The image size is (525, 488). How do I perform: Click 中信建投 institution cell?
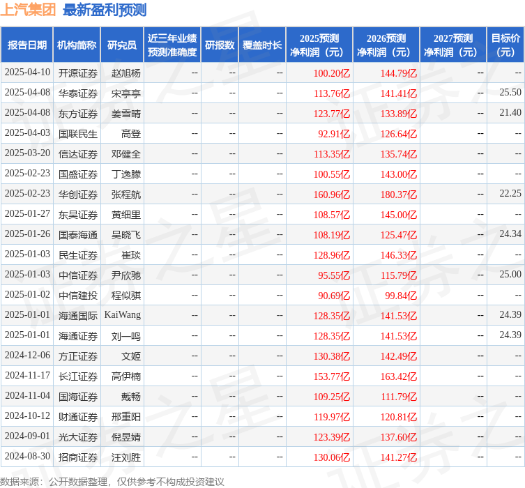77,296
